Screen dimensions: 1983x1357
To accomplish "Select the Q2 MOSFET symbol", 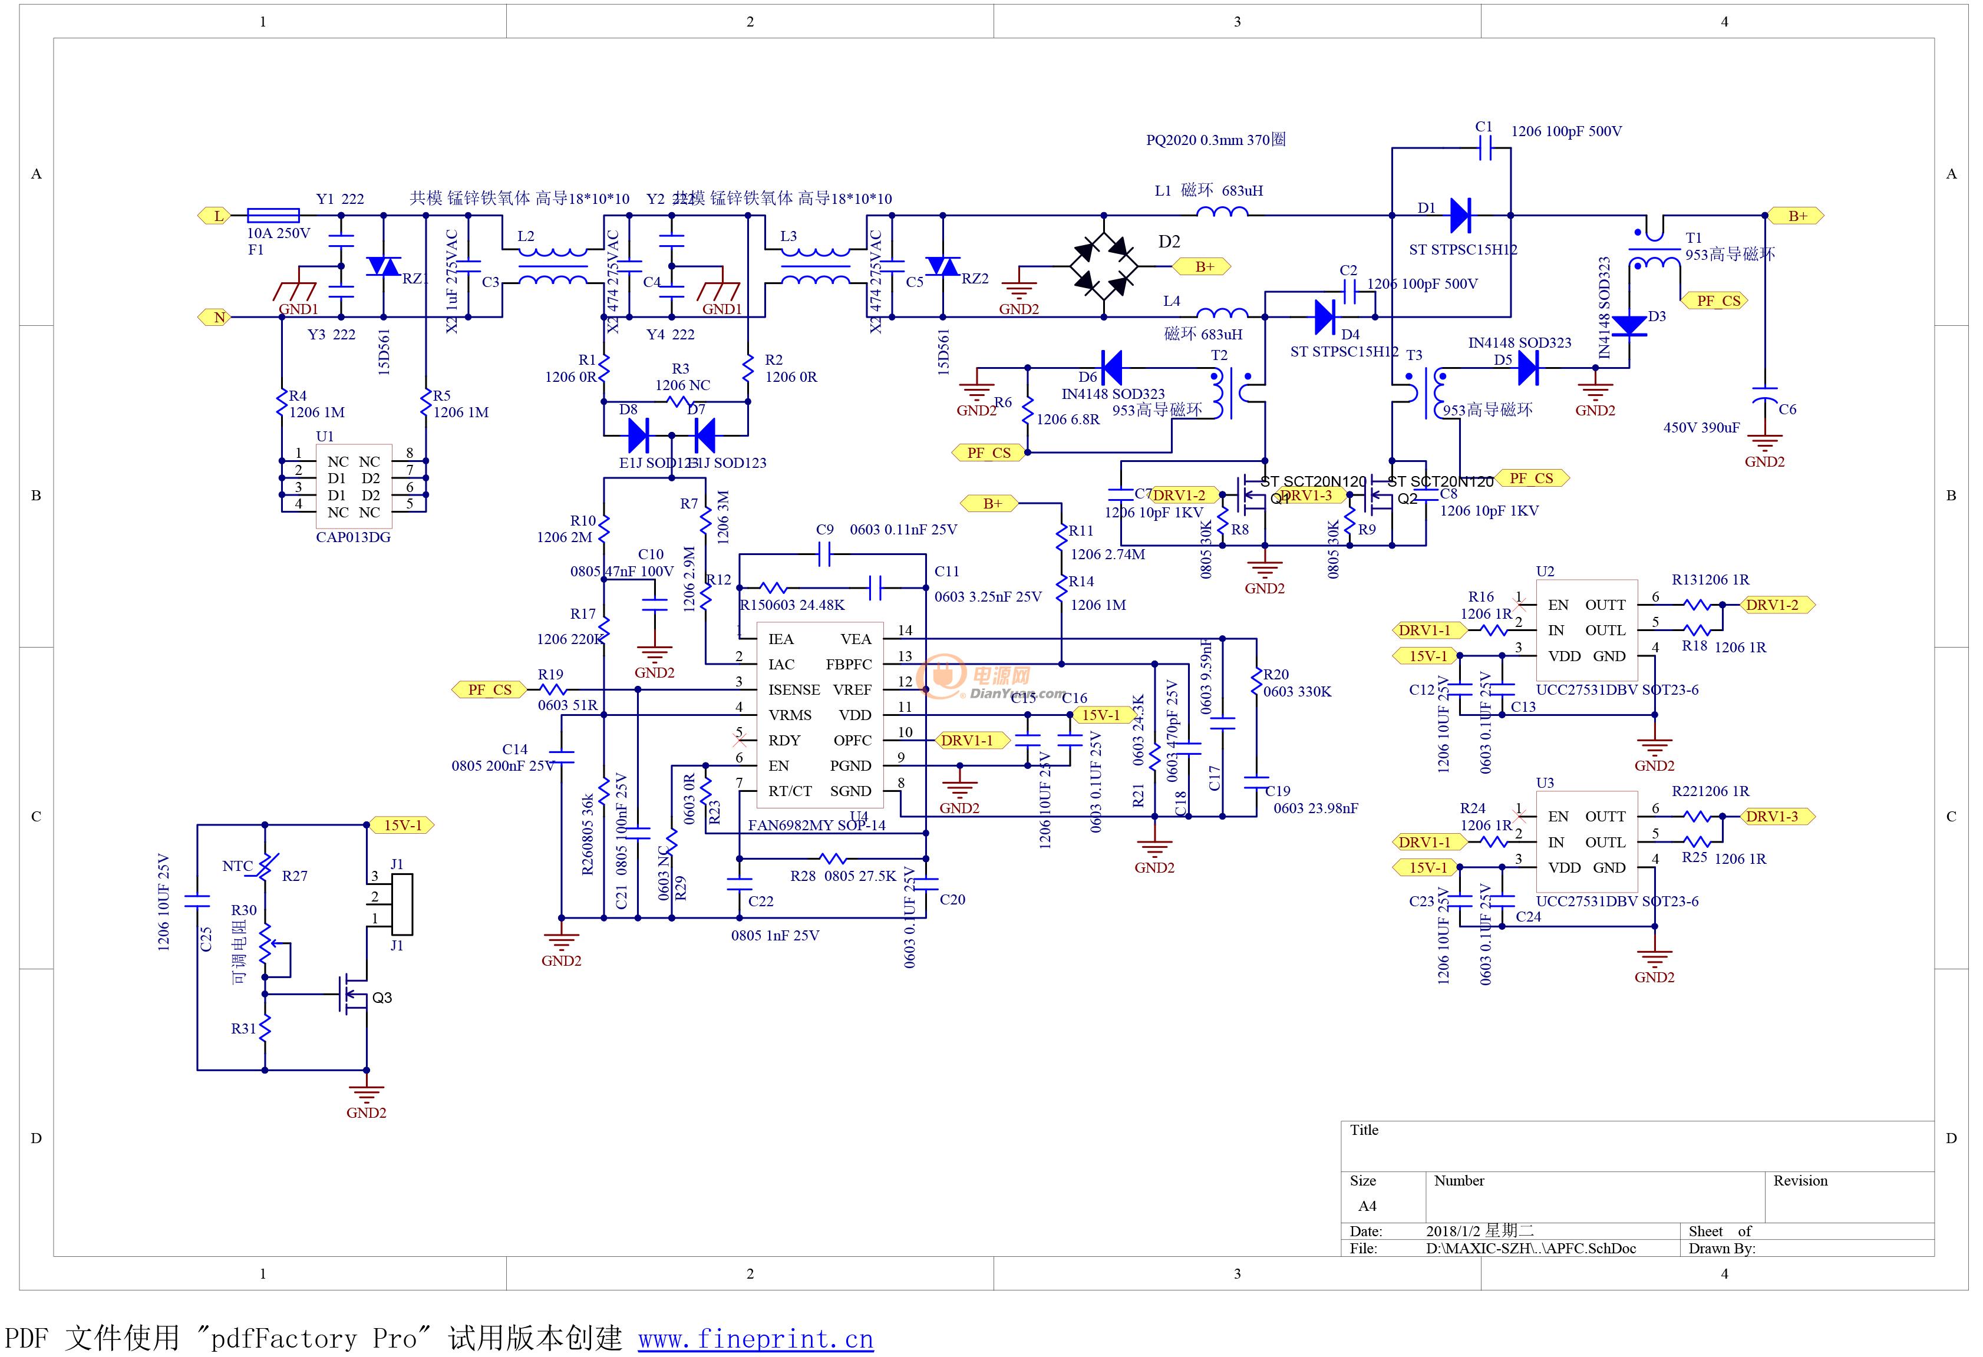I will tap(1380, 496).
